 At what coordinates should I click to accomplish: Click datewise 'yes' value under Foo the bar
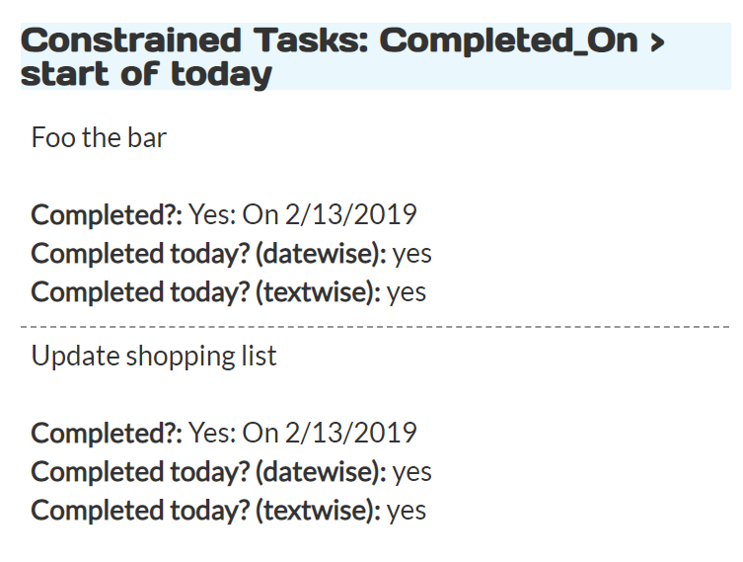(412, 255)
